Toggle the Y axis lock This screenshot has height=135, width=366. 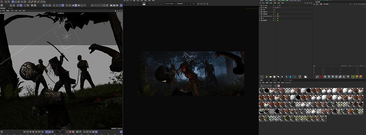point(57,5)
